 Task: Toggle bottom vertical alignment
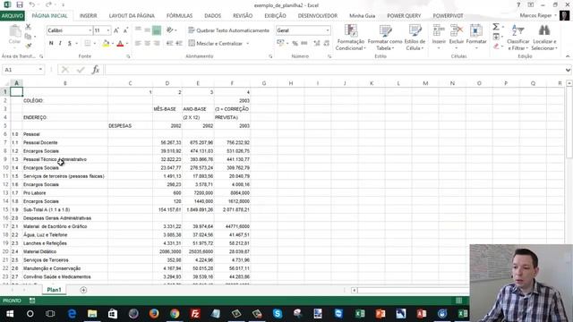tap(157, 30)
